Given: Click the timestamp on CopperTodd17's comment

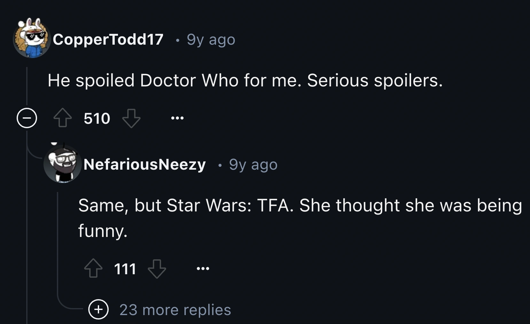Looking at the screenshot, I should (211, 40).
